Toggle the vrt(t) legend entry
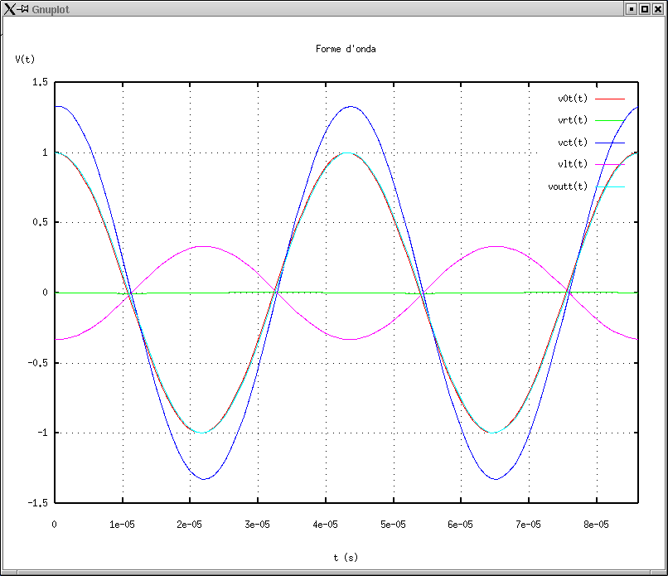Viewport: 668px width, 576px height. pos(572,120)
